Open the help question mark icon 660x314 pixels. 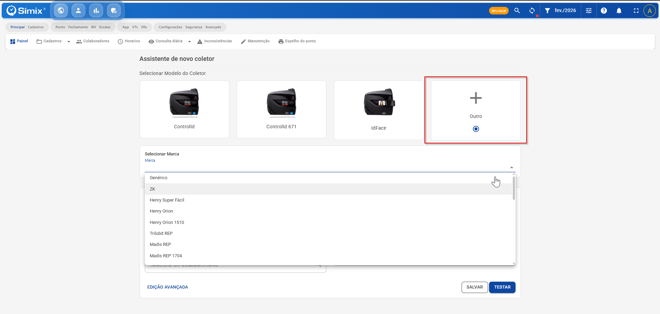[x=604, y=11]
